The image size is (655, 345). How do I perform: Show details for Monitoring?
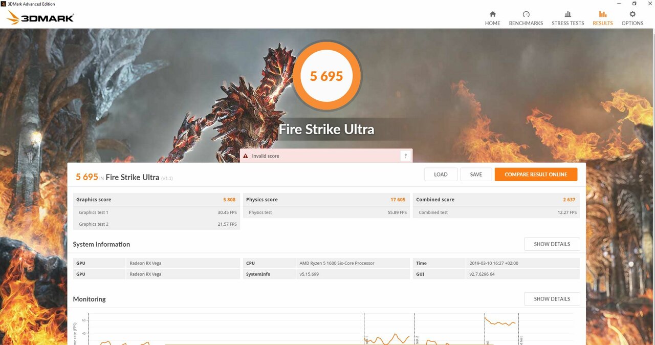(x=552, y=299)
